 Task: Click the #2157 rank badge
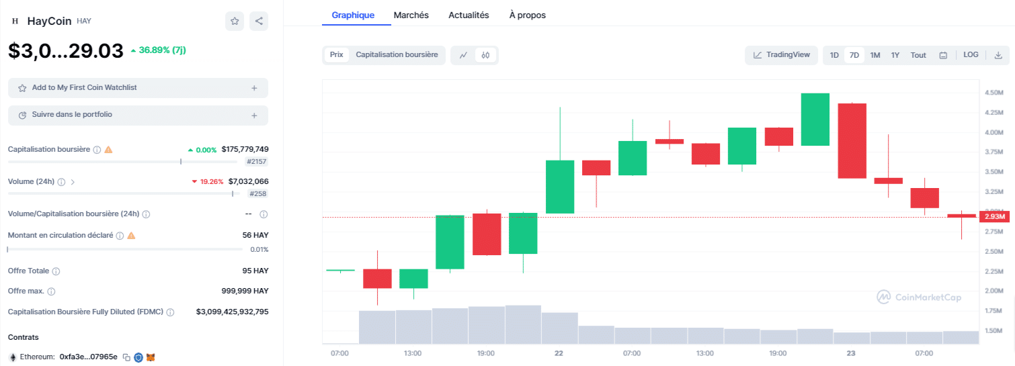tap(256, 162)
